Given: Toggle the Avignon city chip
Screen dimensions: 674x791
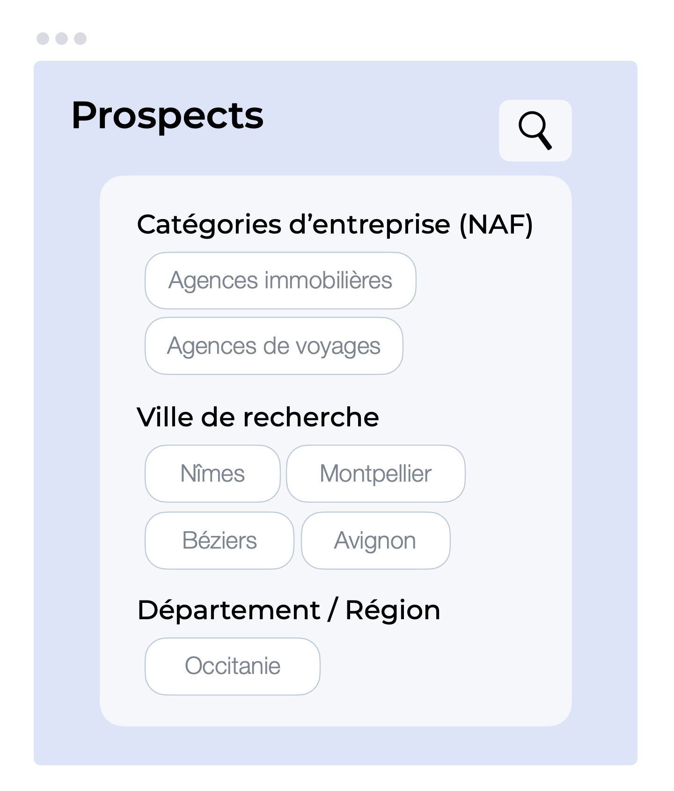Looking at the screenshot, I should point(376,541).
